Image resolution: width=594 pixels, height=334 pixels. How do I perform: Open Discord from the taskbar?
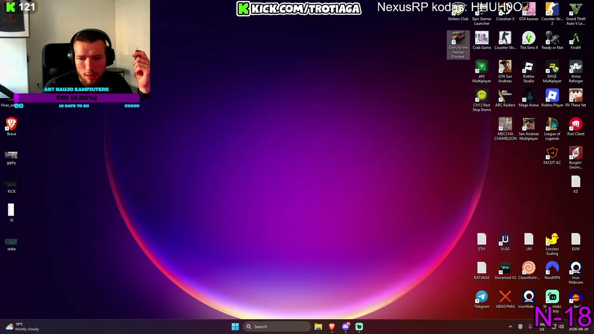click(x=346, y=327)
